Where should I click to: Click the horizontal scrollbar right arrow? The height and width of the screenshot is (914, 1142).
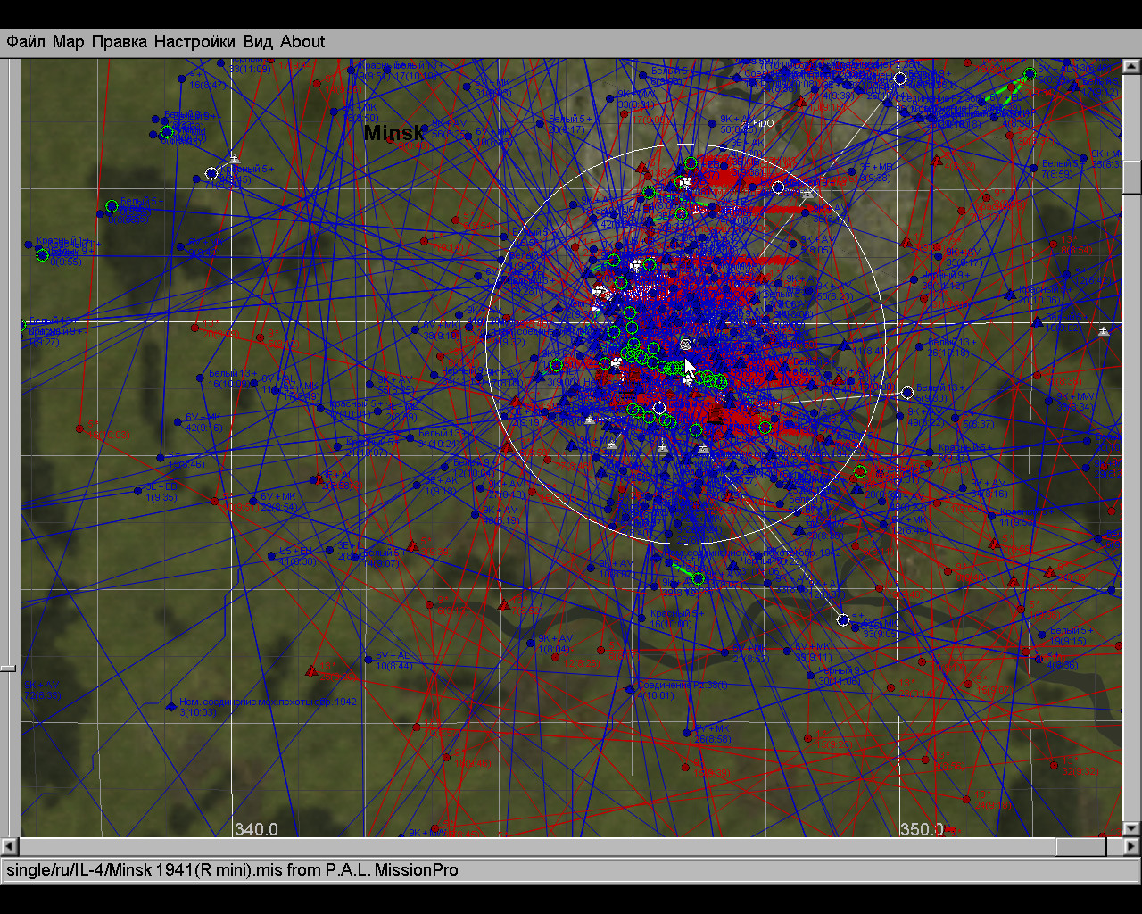(1131, 846)
